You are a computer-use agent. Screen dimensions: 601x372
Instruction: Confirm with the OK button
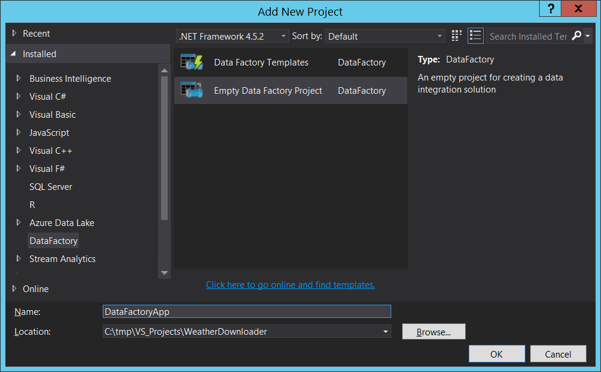click(x=497, y=353)
